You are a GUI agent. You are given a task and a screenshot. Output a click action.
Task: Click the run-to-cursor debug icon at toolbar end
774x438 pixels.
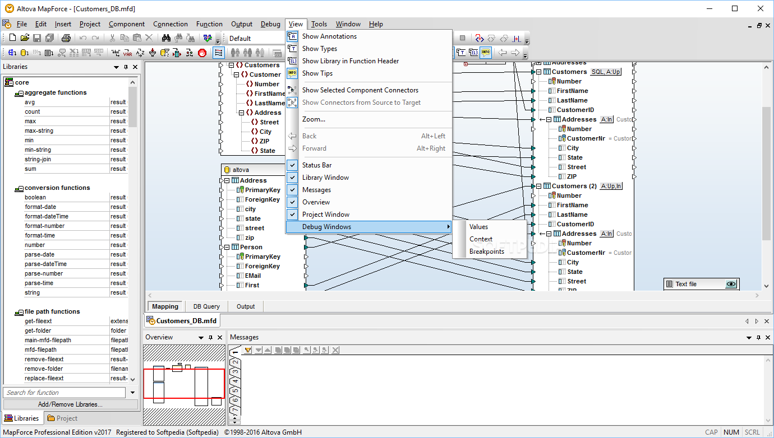[x=517, y=38]
